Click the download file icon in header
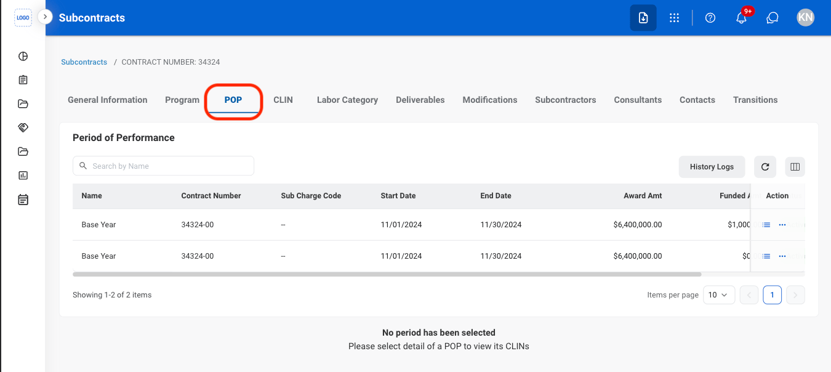Image resolution: width=831 pixels, height=372 pixels. tap(643, 18)
